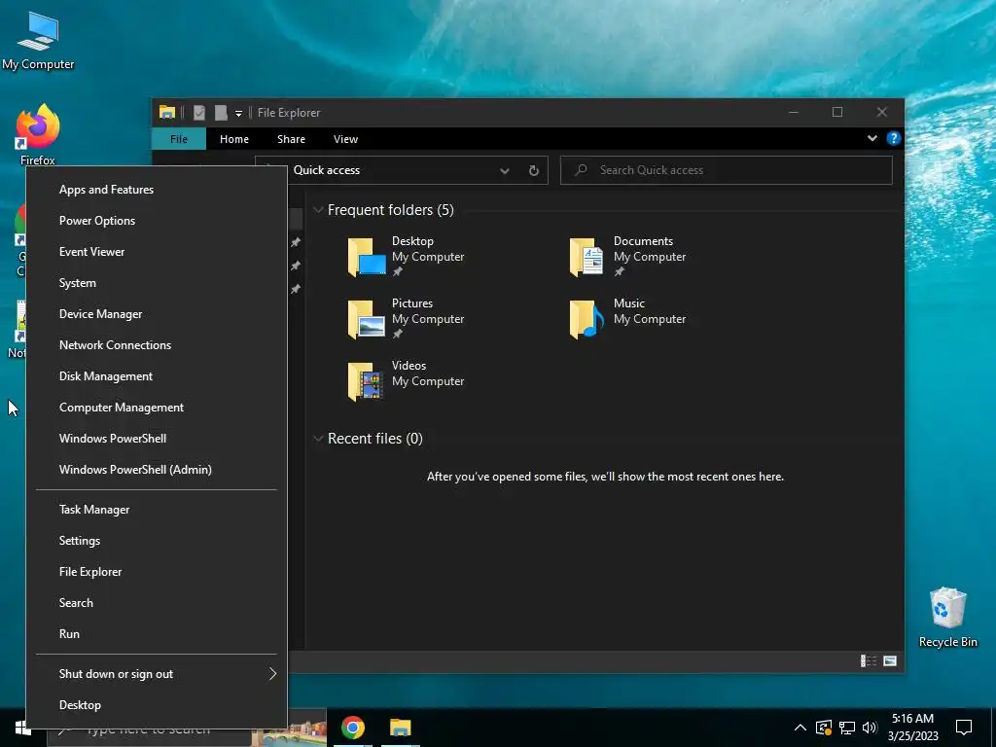Select the Videos folder icon
This screenshot has height=747, width=996.
366,381
